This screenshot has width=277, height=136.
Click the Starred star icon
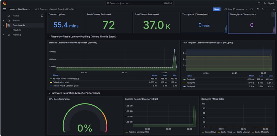tap(9, 21)
